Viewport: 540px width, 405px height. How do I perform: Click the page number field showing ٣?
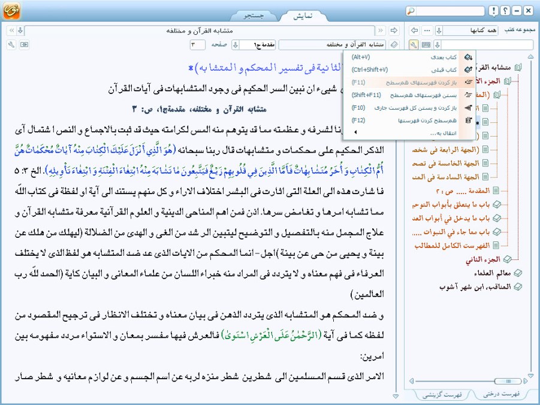pyautogui.click(x=198, y=45)
